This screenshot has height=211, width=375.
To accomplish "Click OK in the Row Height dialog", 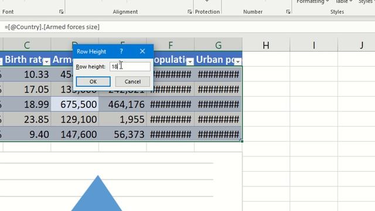I will [x=93, y=81].
